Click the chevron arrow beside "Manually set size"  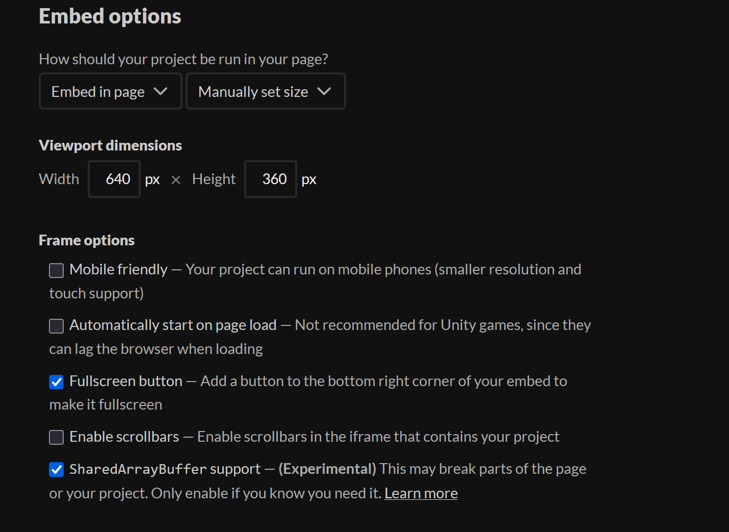pos(324,91)
